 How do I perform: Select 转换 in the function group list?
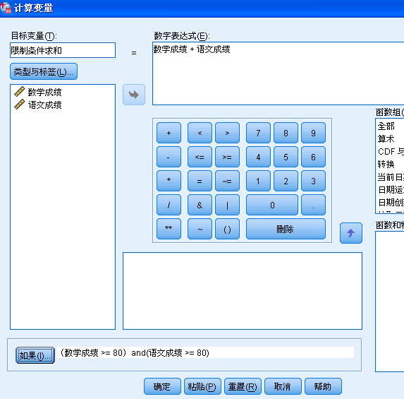tap(386, 164)
